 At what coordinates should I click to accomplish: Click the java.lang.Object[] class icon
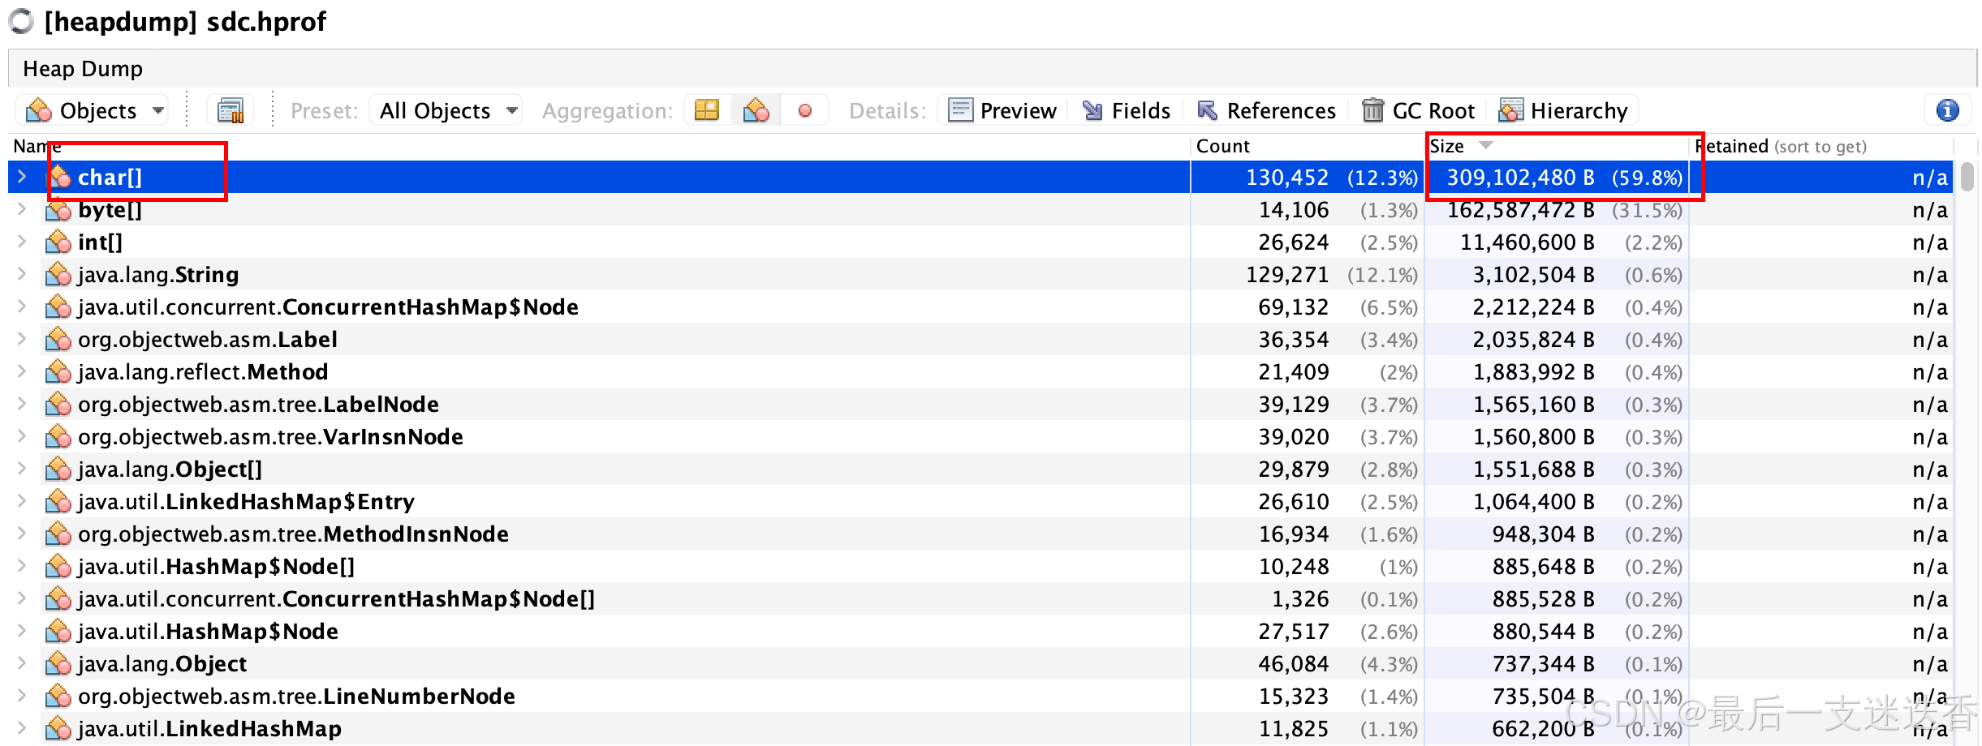(58, 469)
